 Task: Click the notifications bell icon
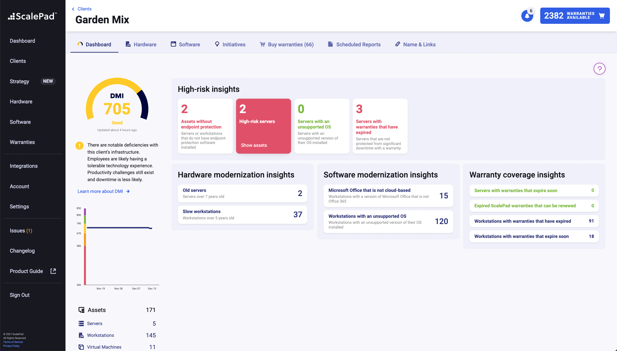[527, 16]
